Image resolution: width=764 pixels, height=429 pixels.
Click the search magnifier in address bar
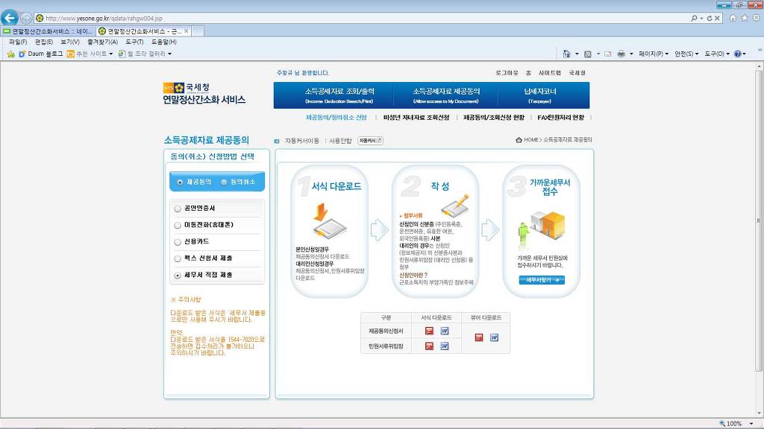694,19
